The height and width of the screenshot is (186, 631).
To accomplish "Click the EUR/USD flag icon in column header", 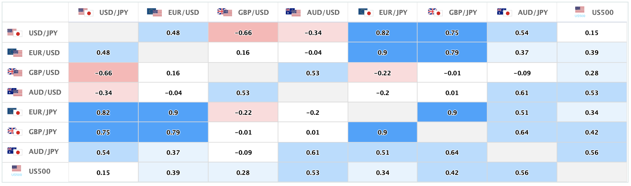I will [154, 12].
